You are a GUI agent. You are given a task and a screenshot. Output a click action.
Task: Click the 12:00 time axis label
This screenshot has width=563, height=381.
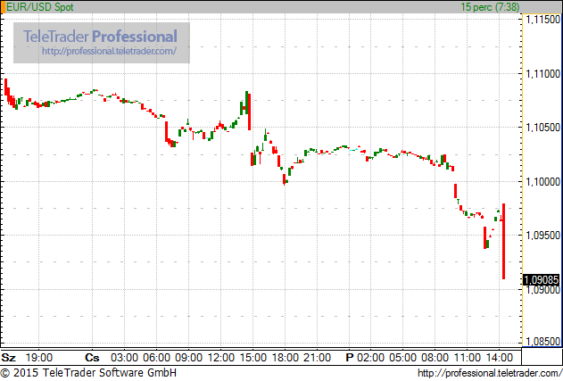(220, 358)
